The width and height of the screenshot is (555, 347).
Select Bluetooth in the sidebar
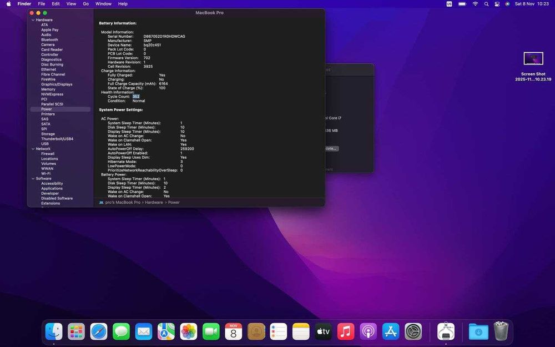point(49,40)
